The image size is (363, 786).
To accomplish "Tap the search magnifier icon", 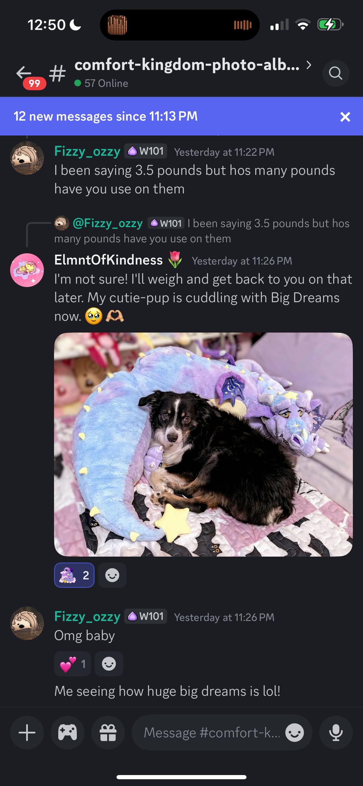I will click(x=335, y=73).
